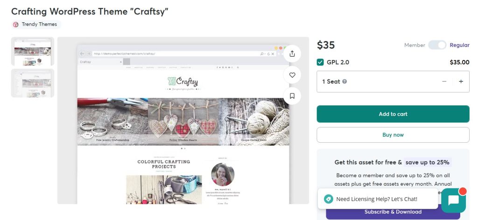Select the first preview thumbnail
The height and width of the screenshot is (220, 478).
point(33,51)
